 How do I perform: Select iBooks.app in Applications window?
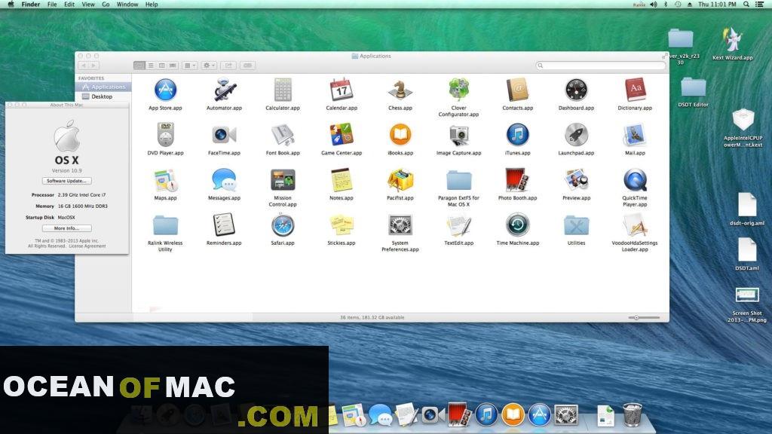[400, 135]
